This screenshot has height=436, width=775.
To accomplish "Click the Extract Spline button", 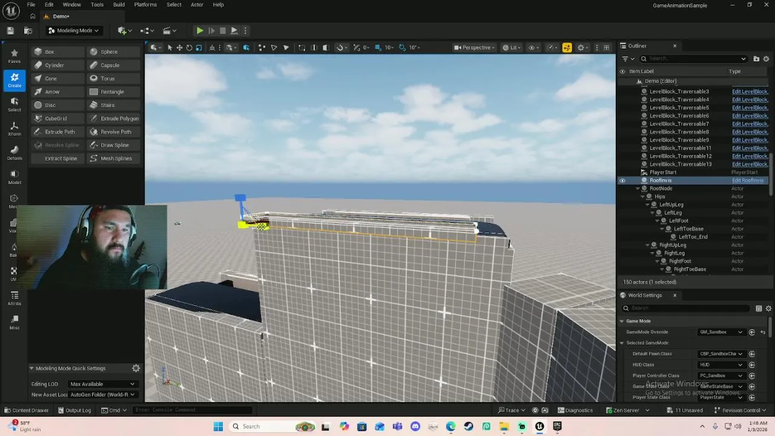I will [58, 159].
